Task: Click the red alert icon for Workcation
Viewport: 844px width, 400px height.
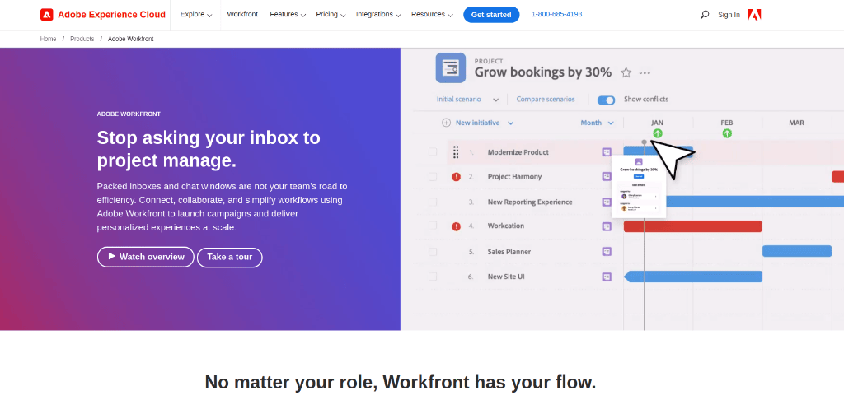Action: coord(456,226)
